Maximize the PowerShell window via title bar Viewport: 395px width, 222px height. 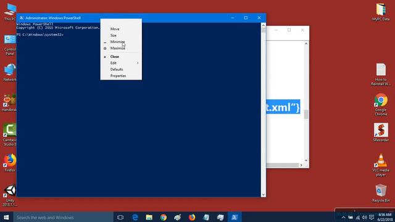coord(246,18)
